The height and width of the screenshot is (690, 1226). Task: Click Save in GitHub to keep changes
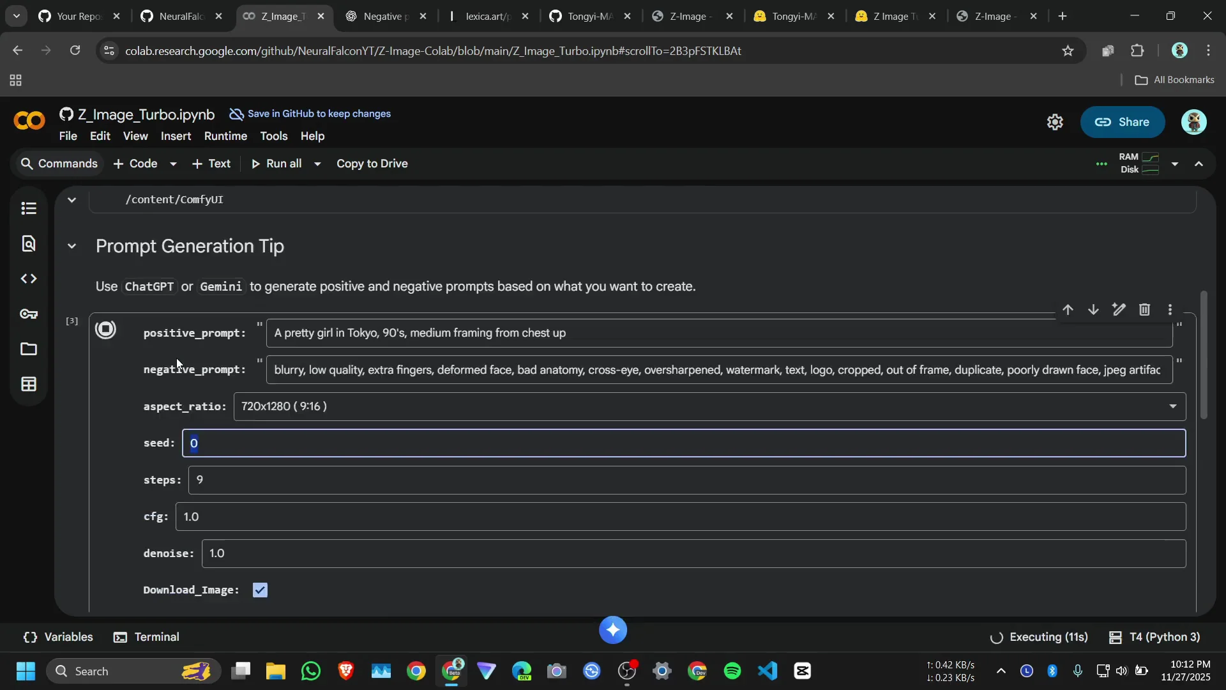pyautogui.click(x=319, y=114)
